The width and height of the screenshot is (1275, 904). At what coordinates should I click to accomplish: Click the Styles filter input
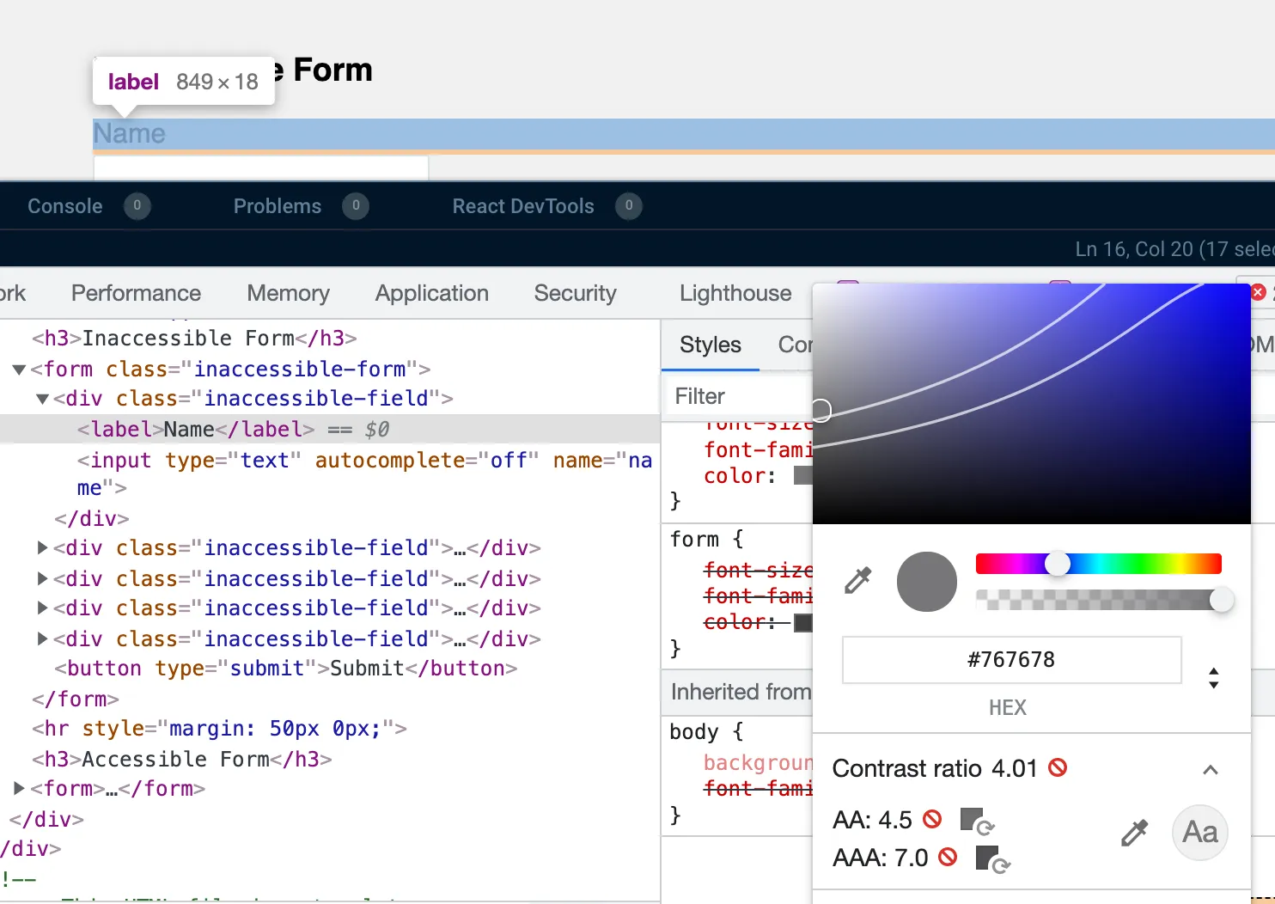739,397
